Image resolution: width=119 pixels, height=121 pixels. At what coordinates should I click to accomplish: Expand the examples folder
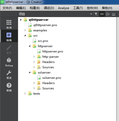tap(25, 30)
